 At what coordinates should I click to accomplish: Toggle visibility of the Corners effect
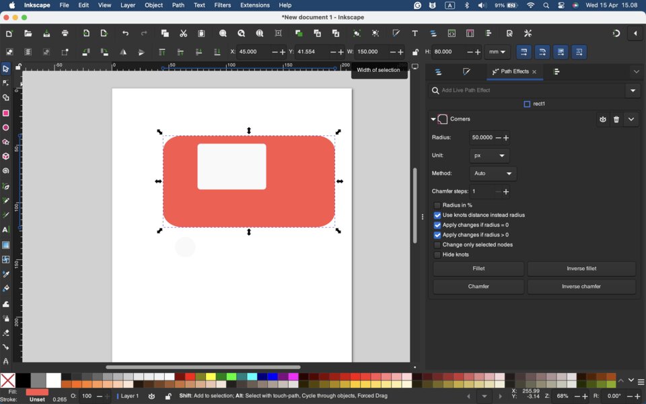[x=602, y=120]
